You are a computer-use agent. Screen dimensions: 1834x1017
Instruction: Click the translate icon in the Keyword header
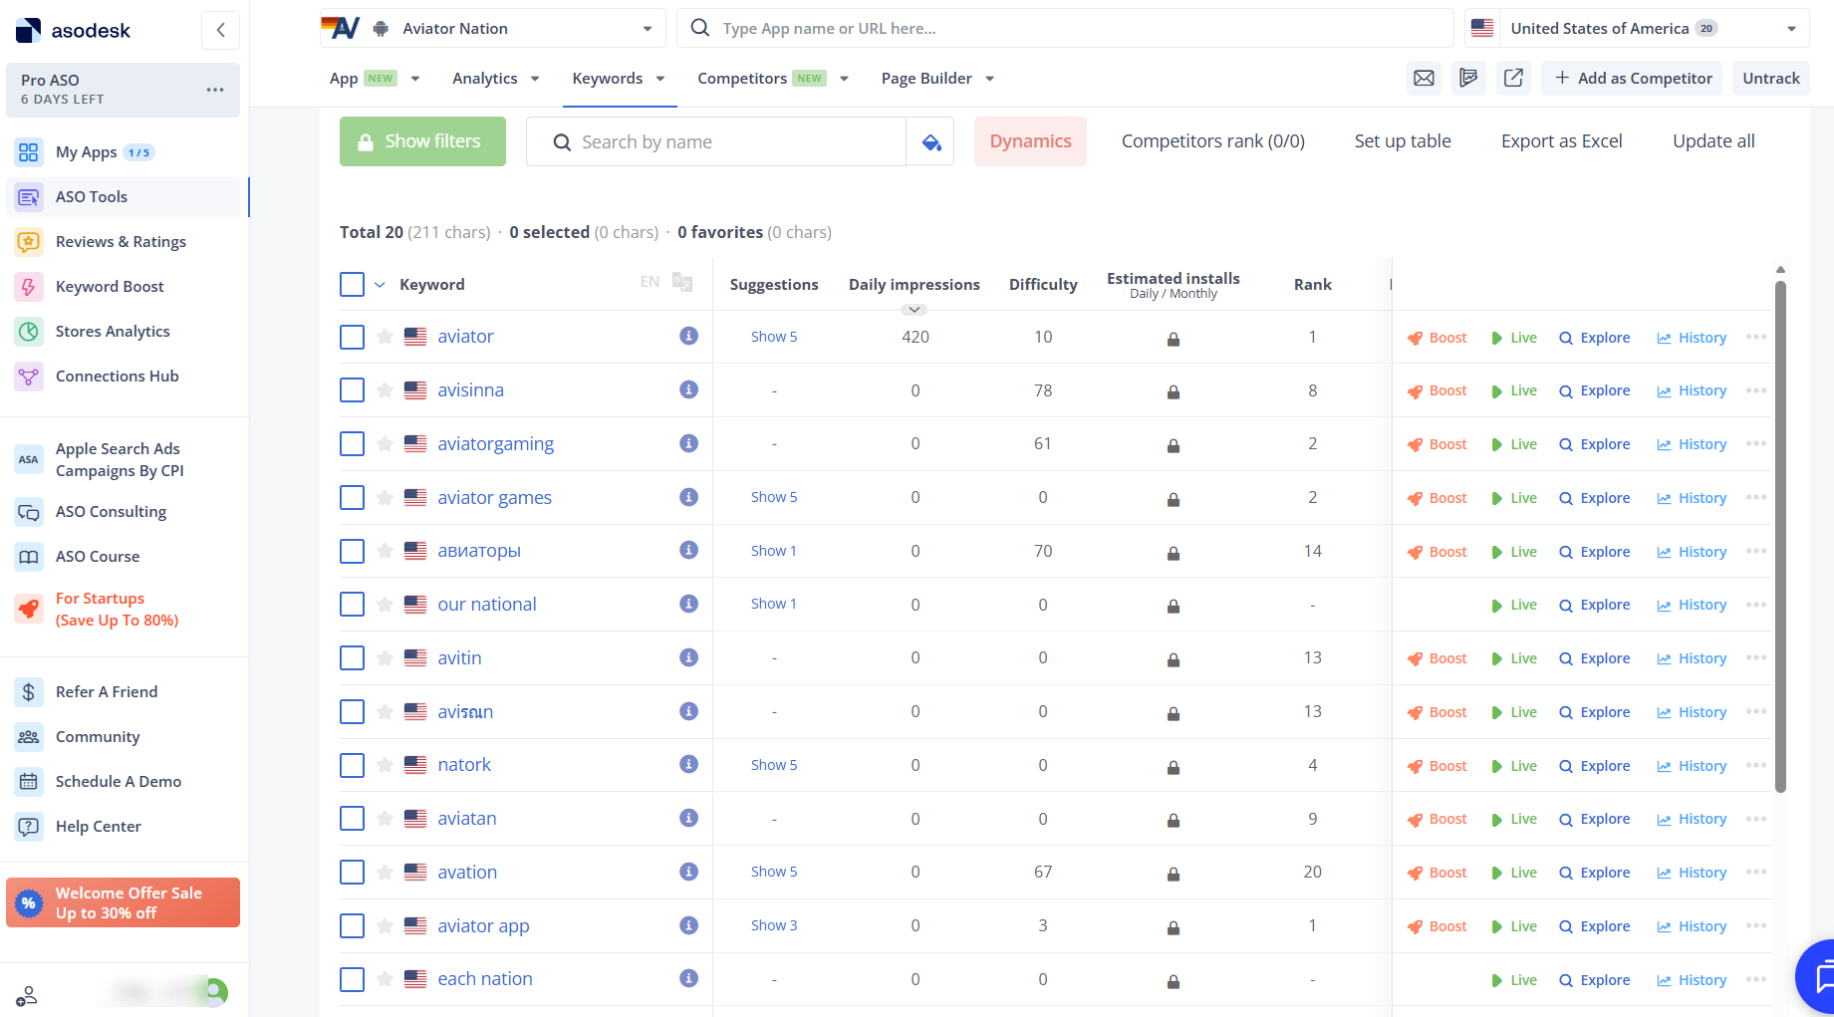[682, 283]
